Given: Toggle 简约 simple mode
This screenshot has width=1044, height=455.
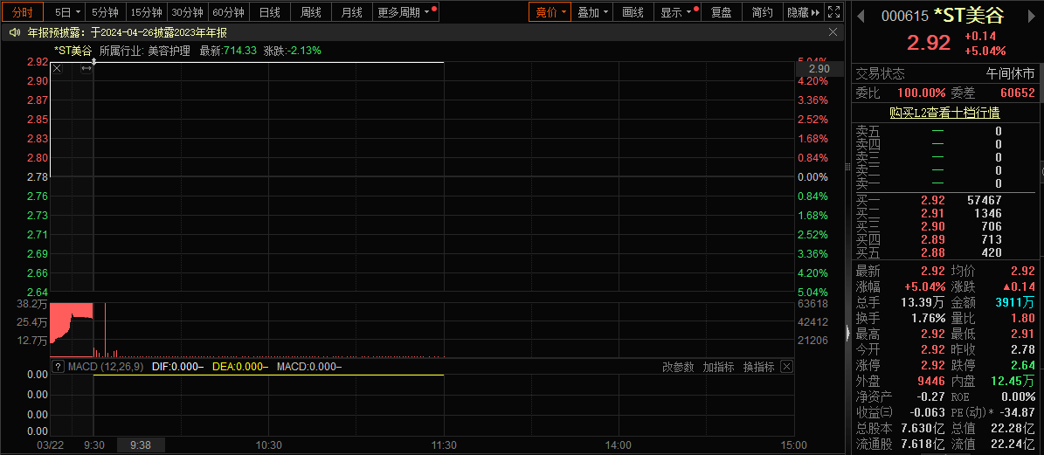Looking at the screenshot, I should pyautogui.click(x=762, y=12).
